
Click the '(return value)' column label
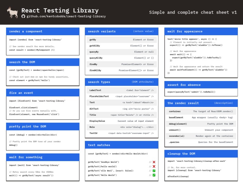tap(143, 31)
